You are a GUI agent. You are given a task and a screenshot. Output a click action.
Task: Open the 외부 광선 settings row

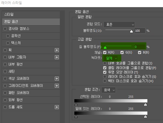coord(31,100)
